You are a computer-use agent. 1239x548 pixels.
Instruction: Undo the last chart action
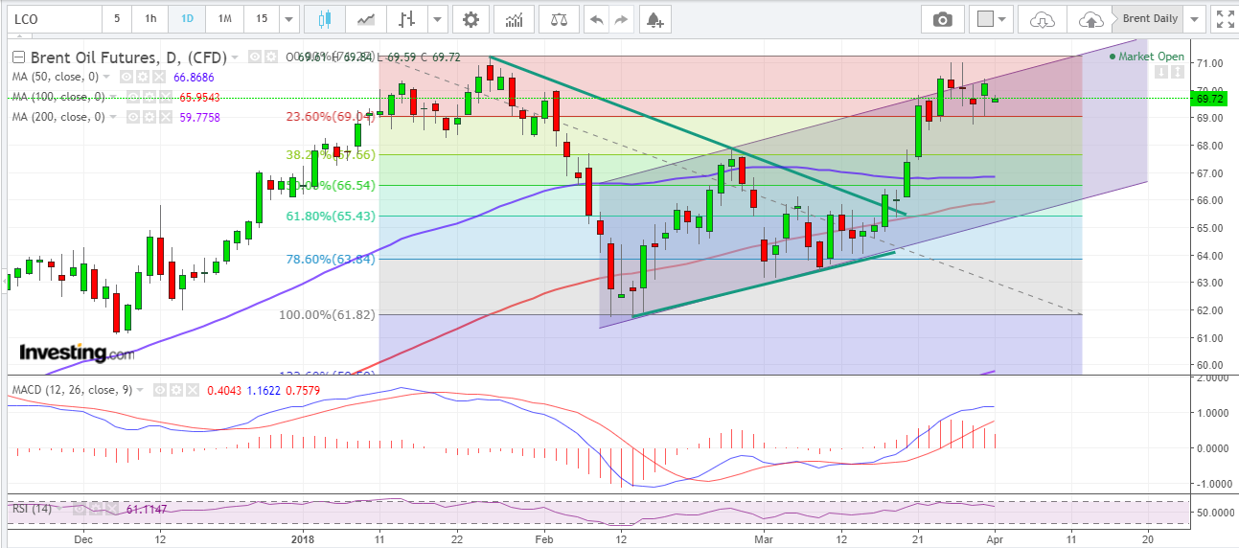596,18
